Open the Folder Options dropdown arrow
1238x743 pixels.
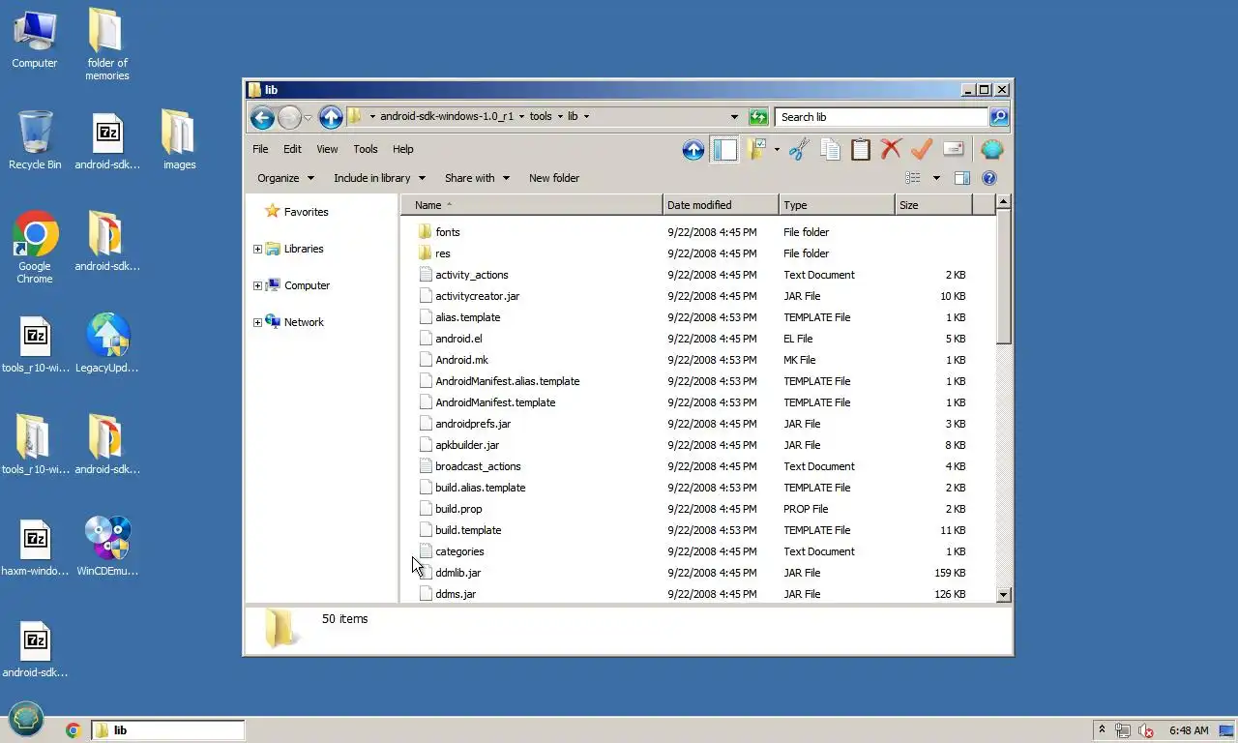(x=776, y=150)
